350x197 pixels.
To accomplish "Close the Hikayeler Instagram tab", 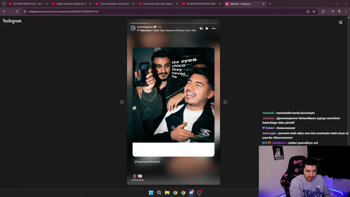I will [263, 4].
